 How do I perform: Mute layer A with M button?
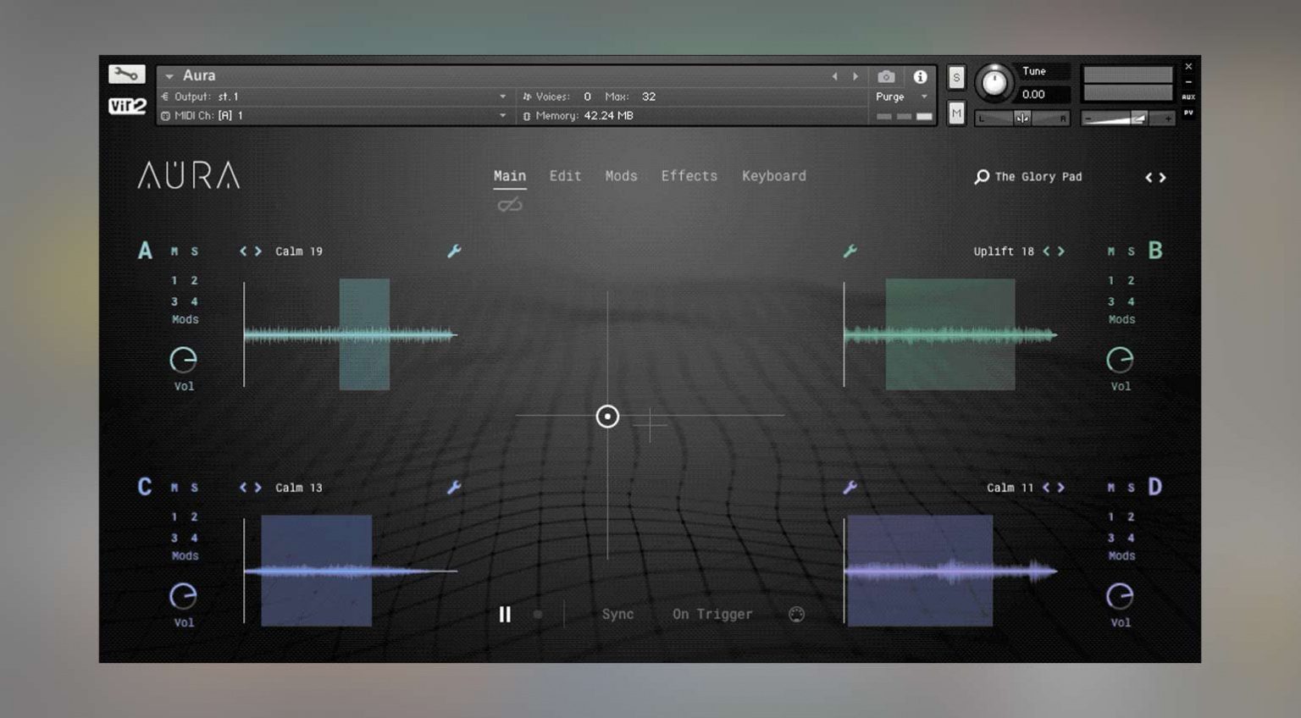click(x=174, y=251)
